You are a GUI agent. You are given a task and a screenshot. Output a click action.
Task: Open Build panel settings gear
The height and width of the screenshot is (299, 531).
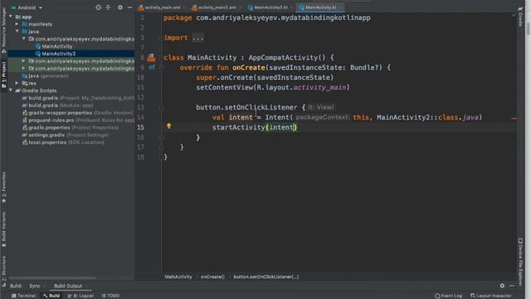coord(502,286)
